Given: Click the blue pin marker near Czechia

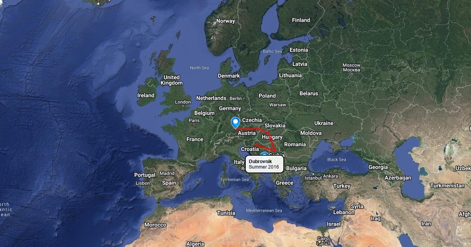Looking at the screenshot, I should [x=235, y=123].
